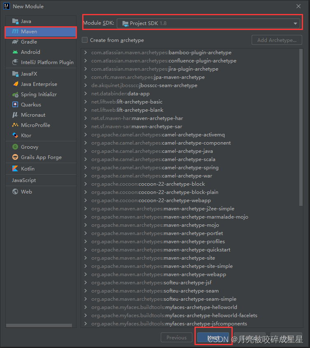Choose the Gradle elephant icon
The height and width of the screenshot is (348, 310).
[x=15, y=42]
